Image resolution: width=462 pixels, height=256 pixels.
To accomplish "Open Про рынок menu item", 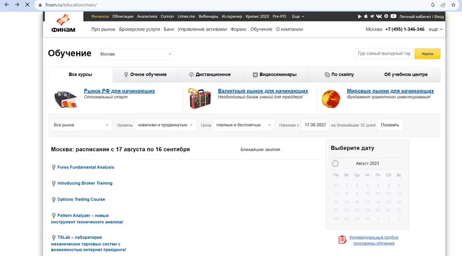I will tap(103, 29).
